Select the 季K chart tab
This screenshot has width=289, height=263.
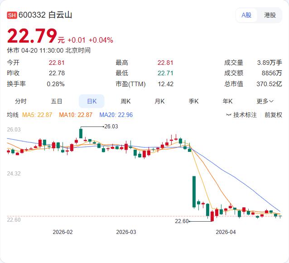(x=193, y=101)
